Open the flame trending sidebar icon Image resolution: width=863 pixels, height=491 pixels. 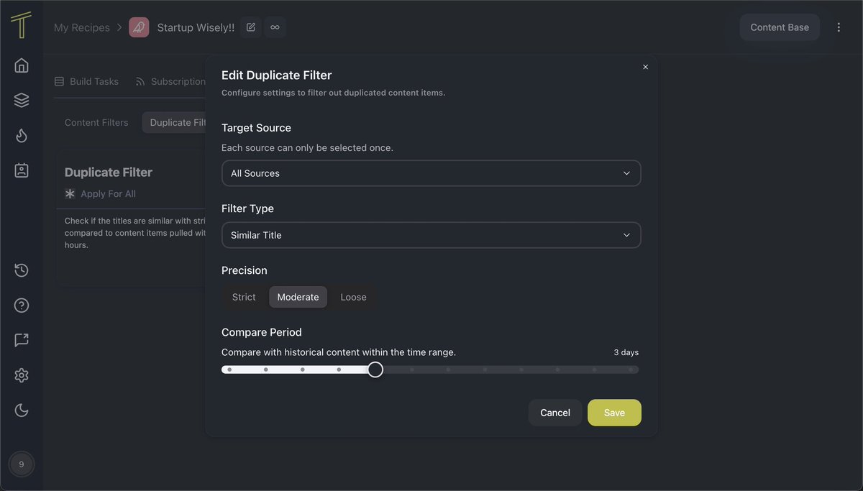click(x=22, y=135)
